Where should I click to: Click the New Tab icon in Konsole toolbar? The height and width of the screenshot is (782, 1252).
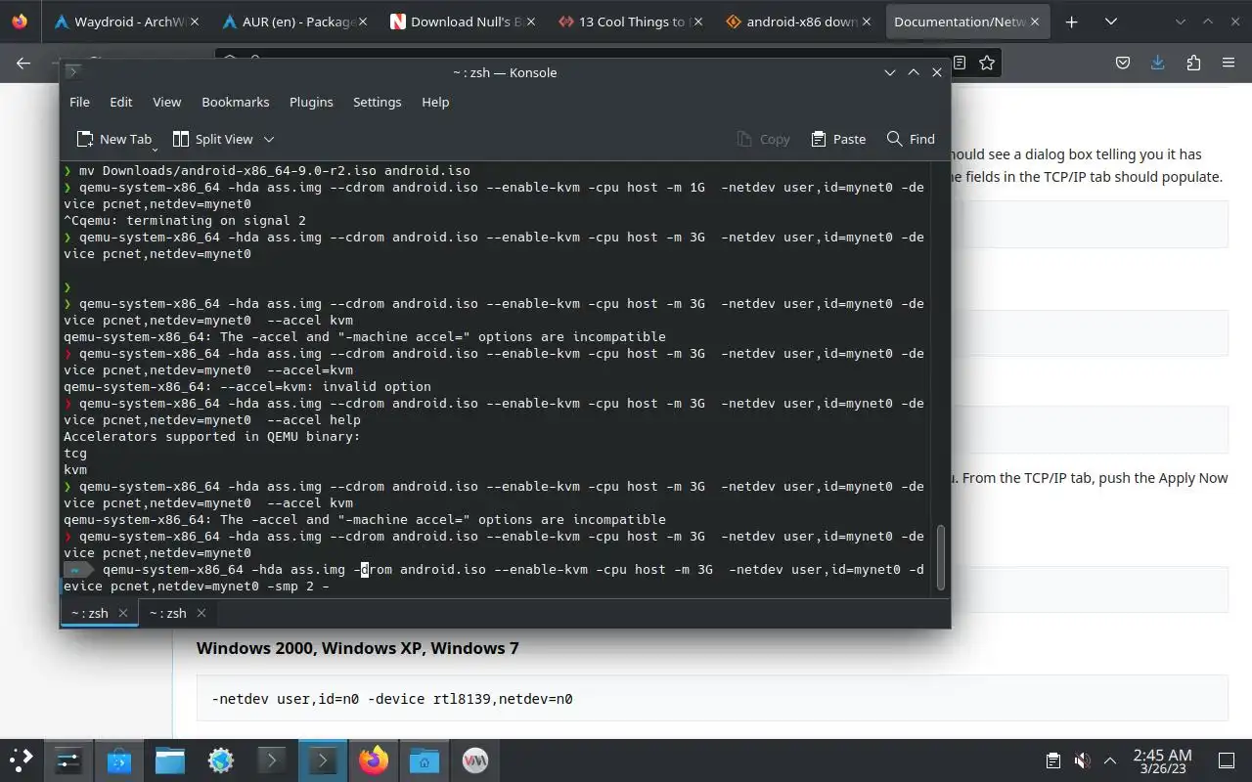(85, 139)
